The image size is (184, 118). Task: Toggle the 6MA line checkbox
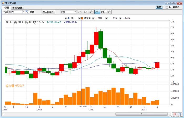coord(93,18)
